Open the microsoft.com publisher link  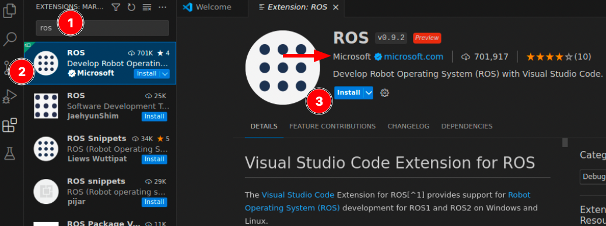coord(414,57)
